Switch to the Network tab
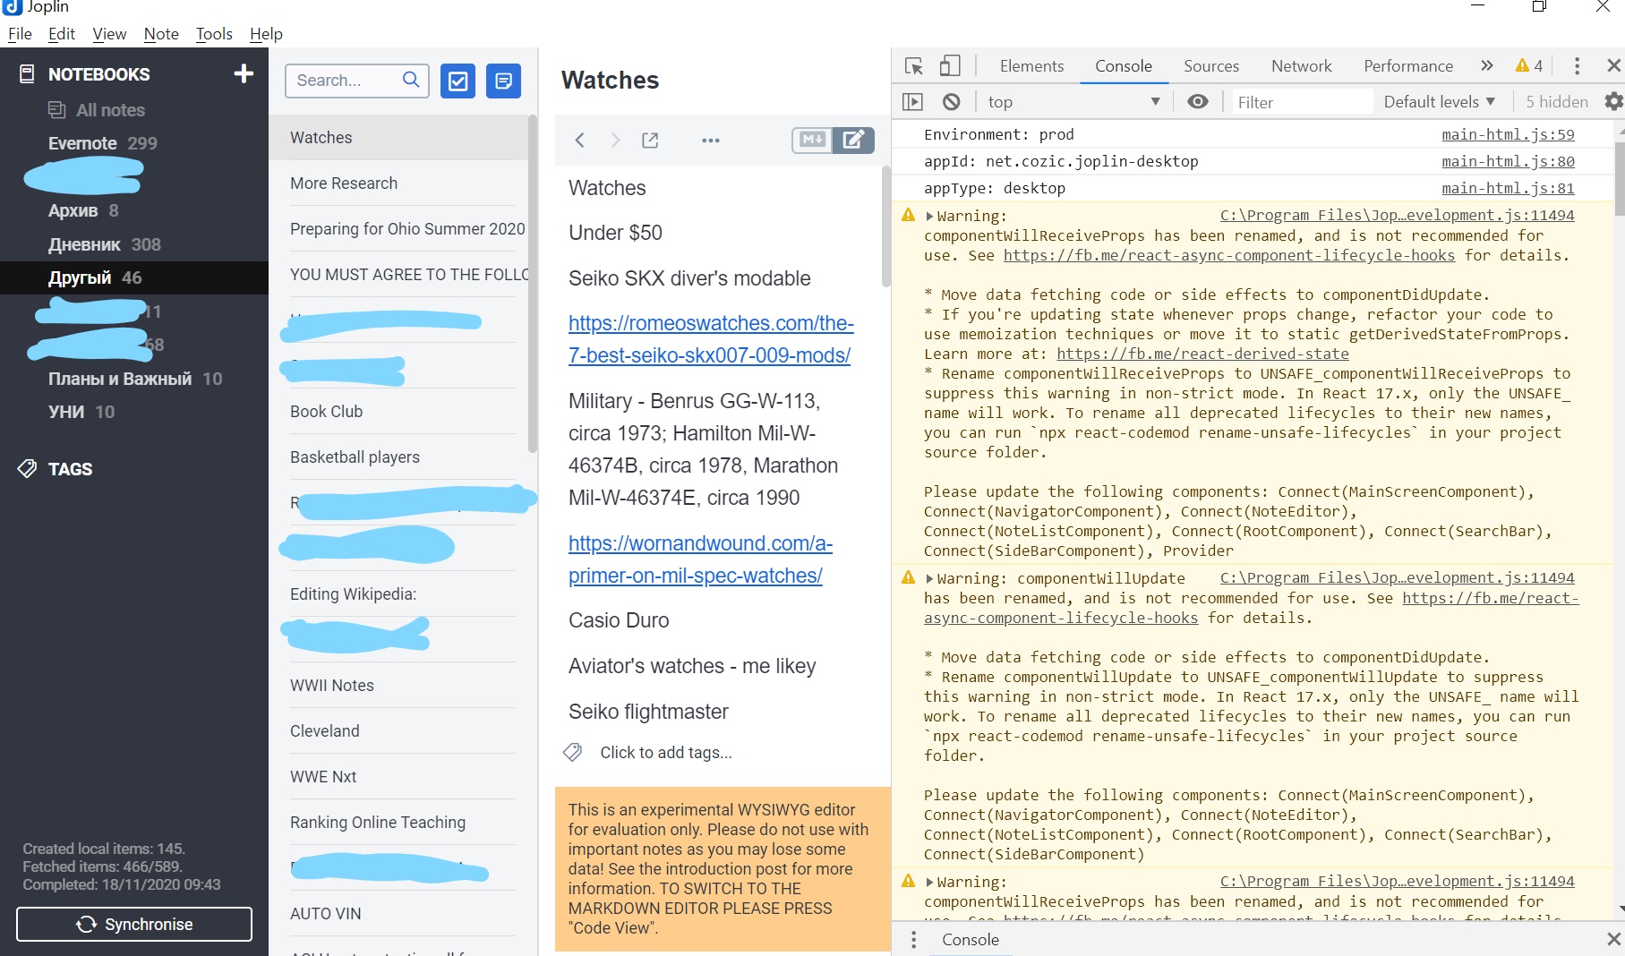1625x956 pixels. pyautogui.click(x=1300, y=65)
